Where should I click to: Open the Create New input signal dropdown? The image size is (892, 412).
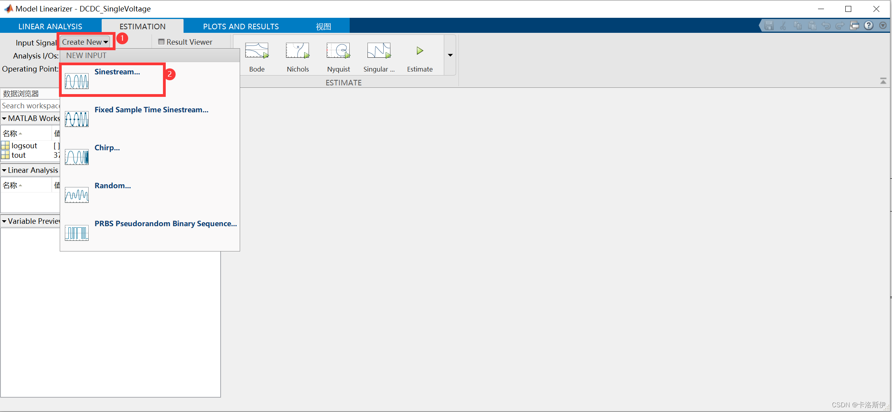click(x=85, y=42)
